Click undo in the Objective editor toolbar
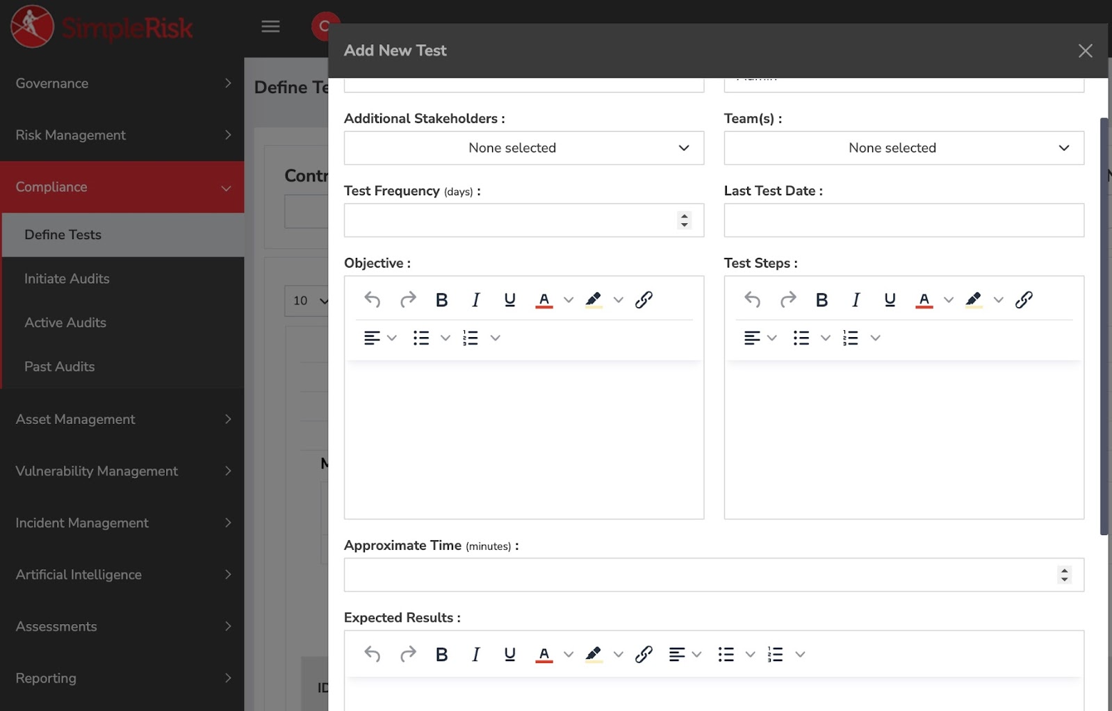This screenshot has width=1112, height=711. (372, 300)
